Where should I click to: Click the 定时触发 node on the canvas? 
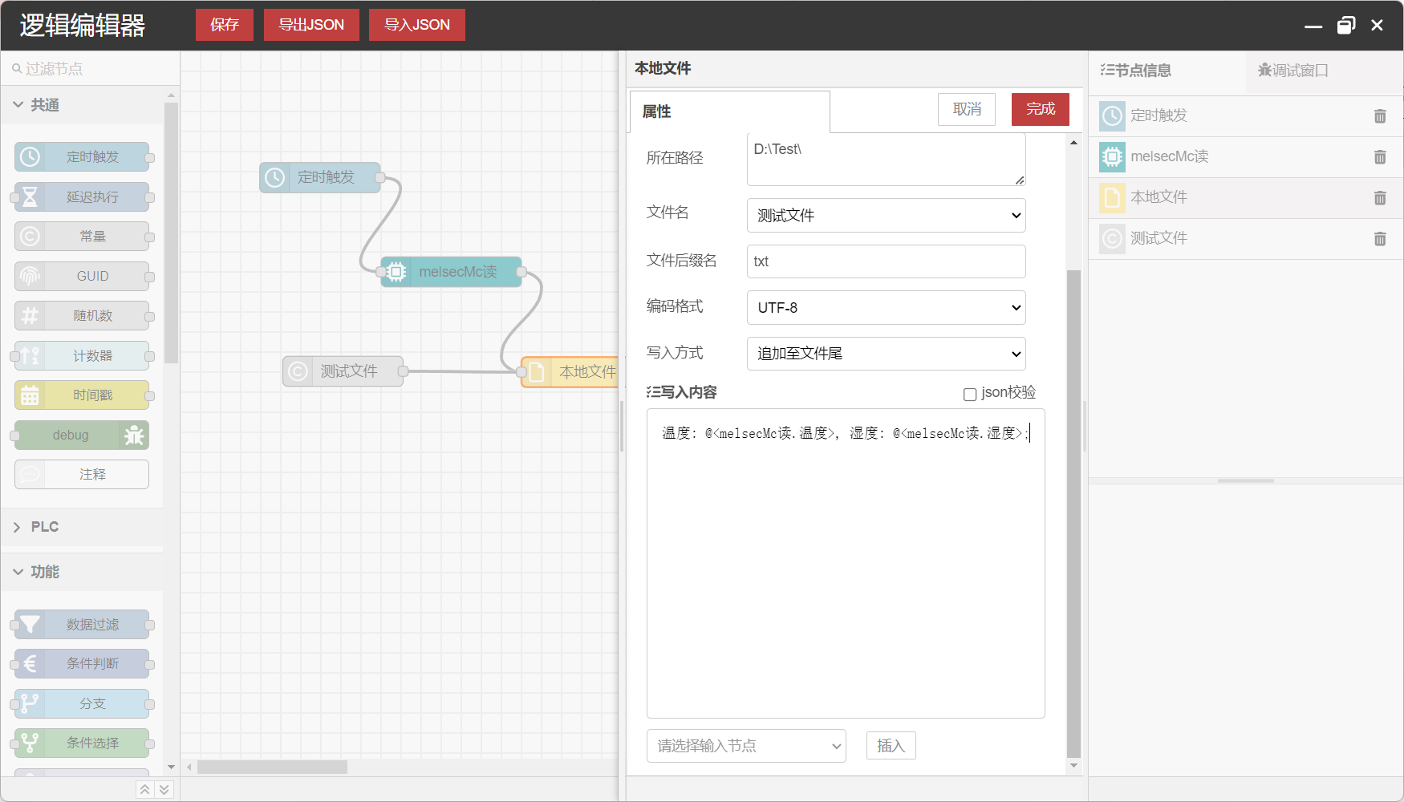point(320,177)
